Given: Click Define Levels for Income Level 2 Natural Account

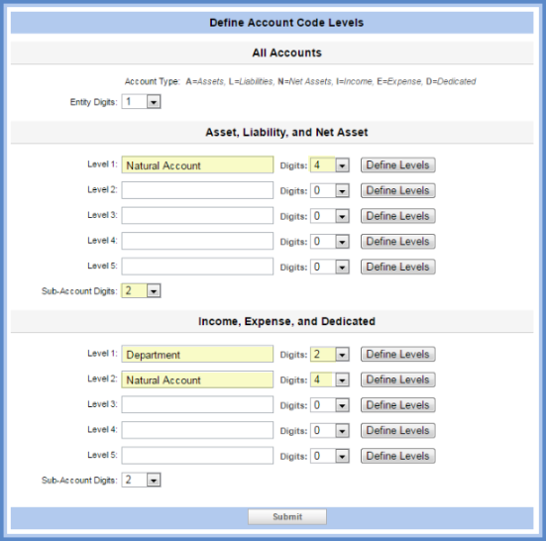Looking at the screenshot, I should (x=398, y=379).
